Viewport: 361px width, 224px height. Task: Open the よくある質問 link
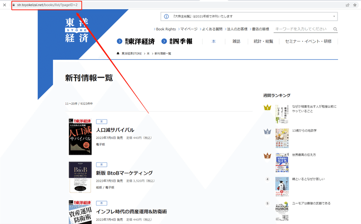coord(212,29)
